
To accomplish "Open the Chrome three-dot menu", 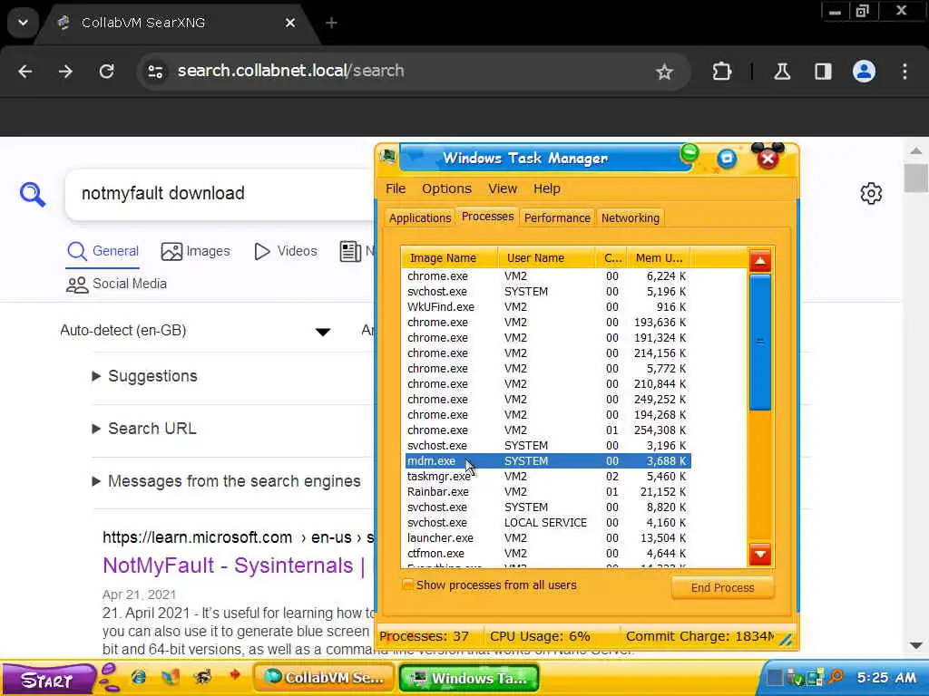I will (x=905, y=72).
